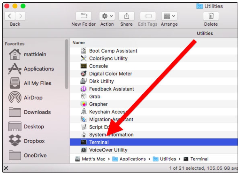Select AirDrop in Favorites sidebar

click(33, 98)
